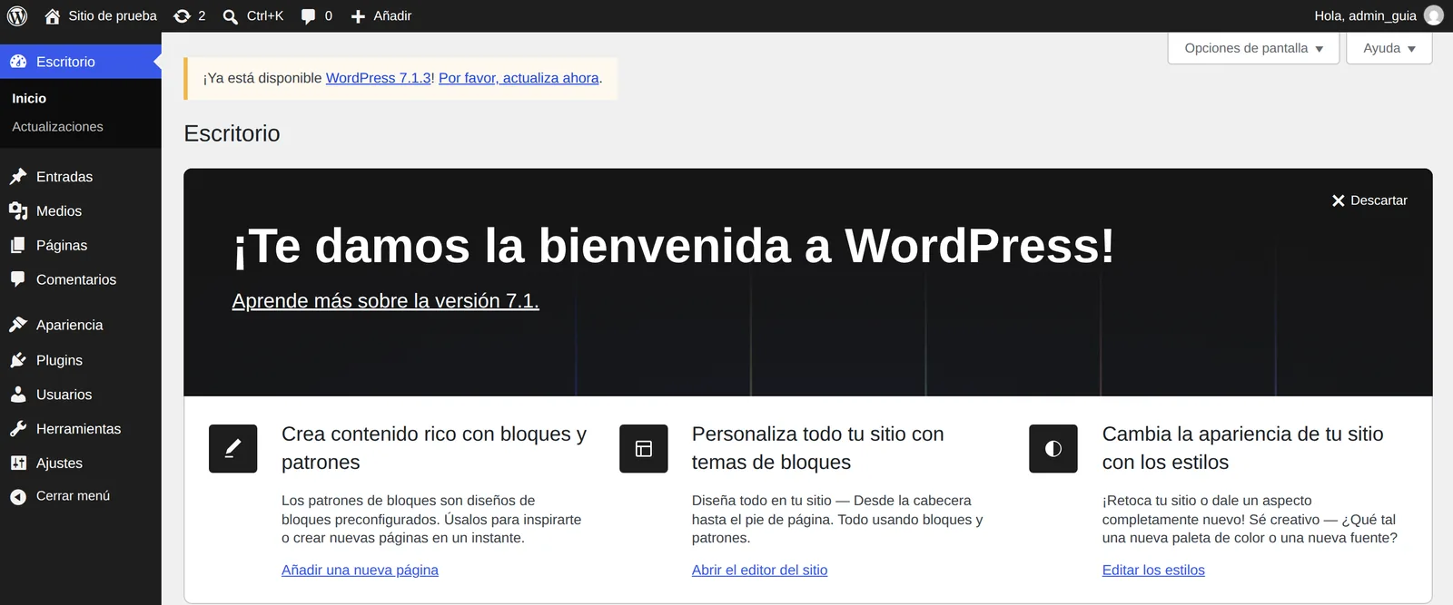Click the Cerrar menú collapse arrow icon
This screenshot has height=605, width=1453.
[x=18, y=496]
